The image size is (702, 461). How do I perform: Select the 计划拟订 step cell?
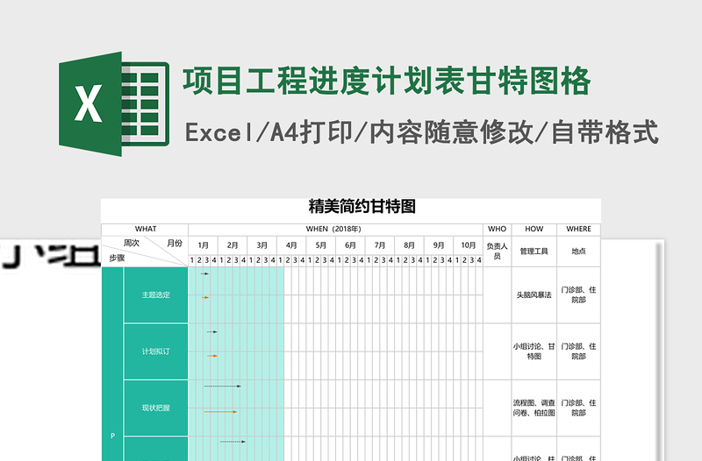point(156,351)
